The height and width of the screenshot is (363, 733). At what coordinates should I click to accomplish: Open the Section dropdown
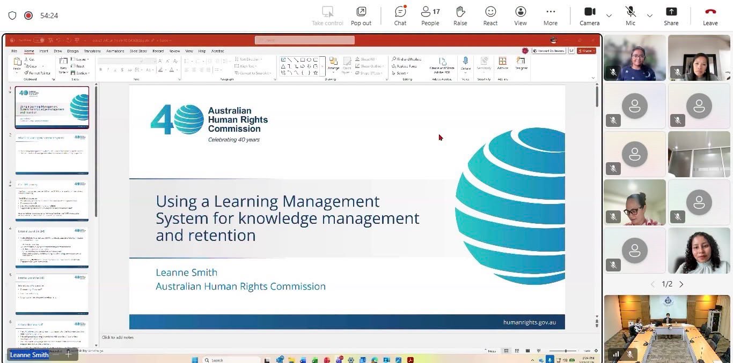pyautogui.click(x=80, y=73)
